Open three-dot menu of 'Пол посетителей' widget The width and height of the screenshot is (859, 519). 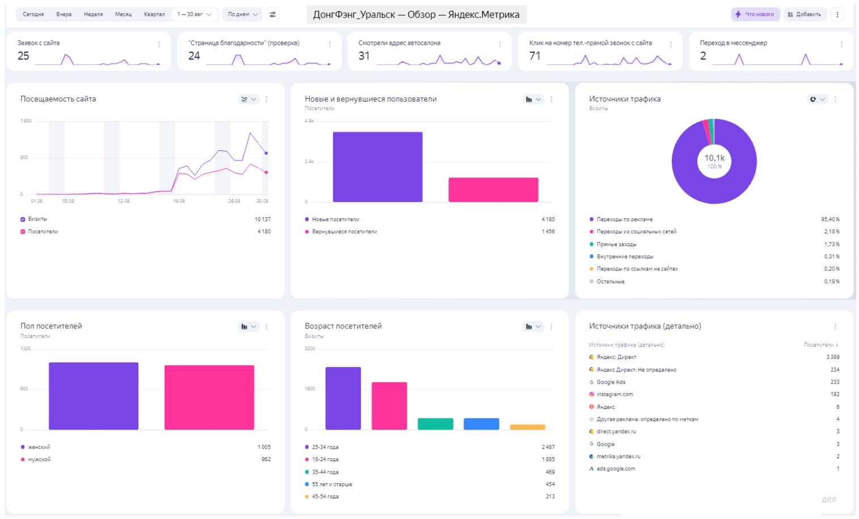click(267, 327)
